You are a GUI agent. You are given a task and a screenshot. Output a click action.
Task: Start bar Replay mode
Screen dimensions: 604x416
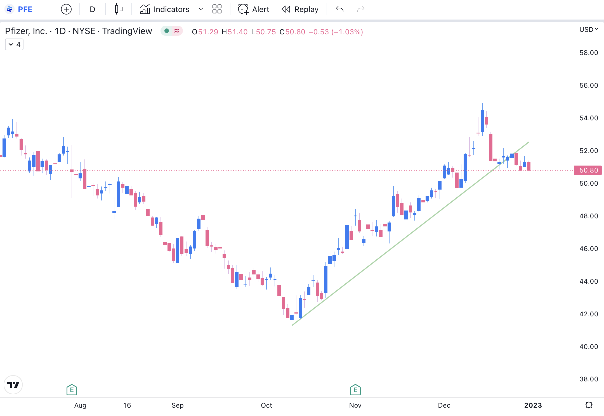coord(300,9)
